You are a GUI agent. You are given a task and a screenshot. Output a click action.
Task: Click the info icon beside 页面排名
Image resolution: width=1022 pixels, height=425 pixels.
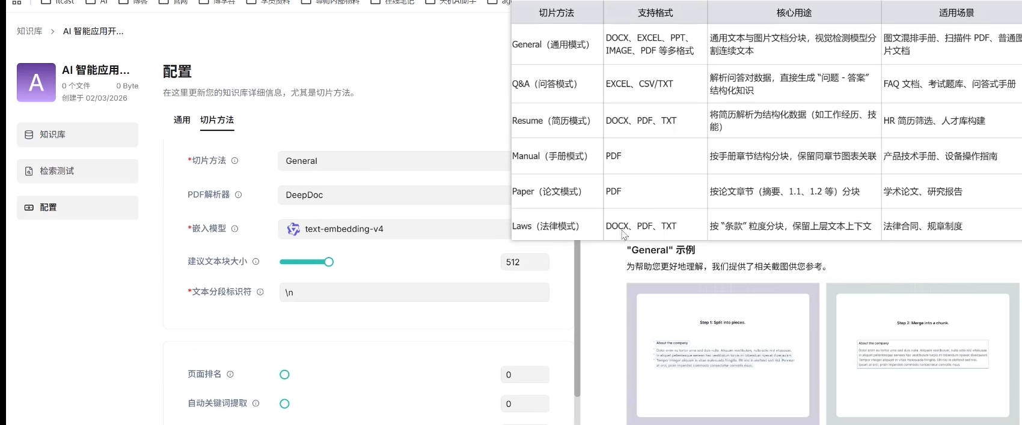(230, 374)
